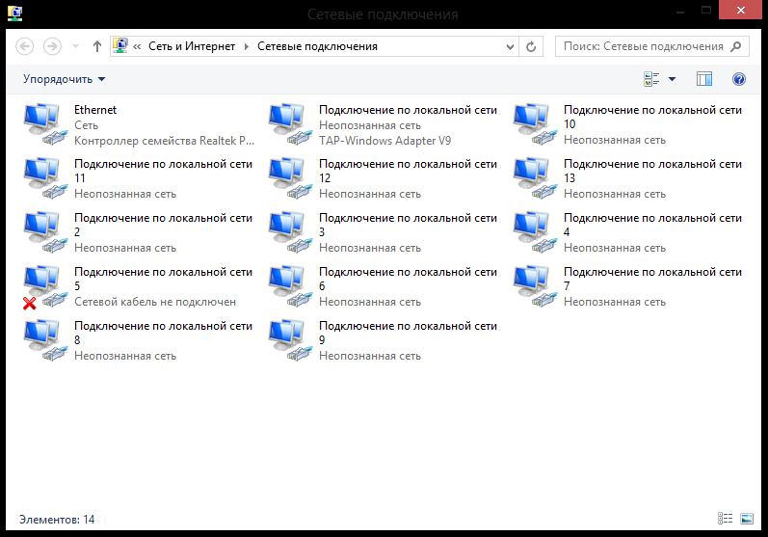Open the recent locations dropdown arrow

75,46
